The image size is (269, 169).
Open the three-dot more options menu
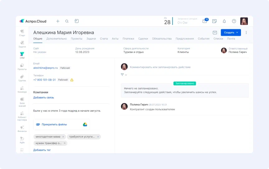click(x=246, y=32)
